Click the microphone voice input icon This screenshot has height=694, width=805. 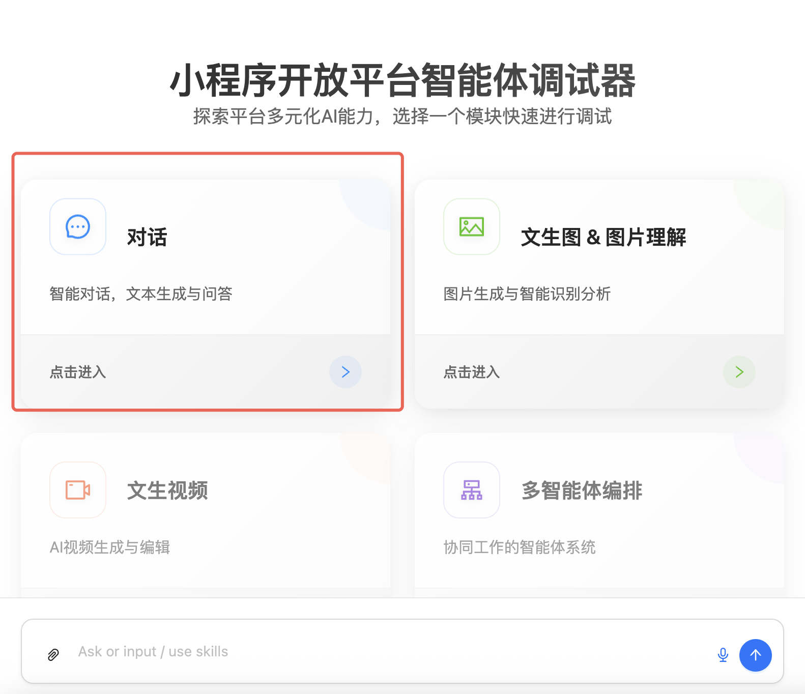723,655
